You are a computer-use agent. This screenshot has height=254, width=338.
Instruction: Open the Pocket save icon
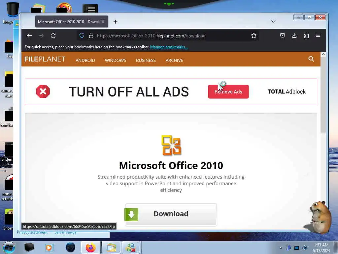(283, 35)
